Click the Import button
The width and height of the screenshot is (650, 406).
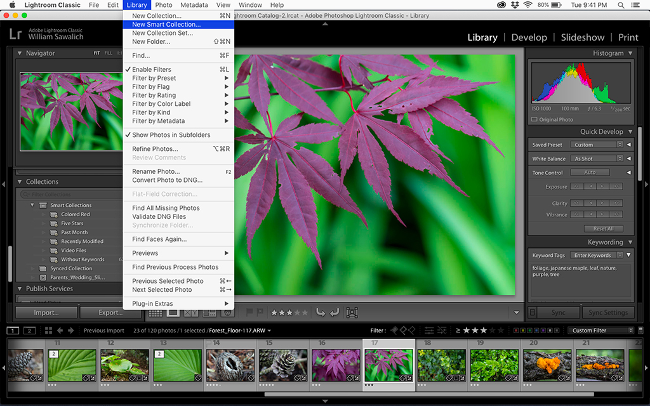point(46,313)
